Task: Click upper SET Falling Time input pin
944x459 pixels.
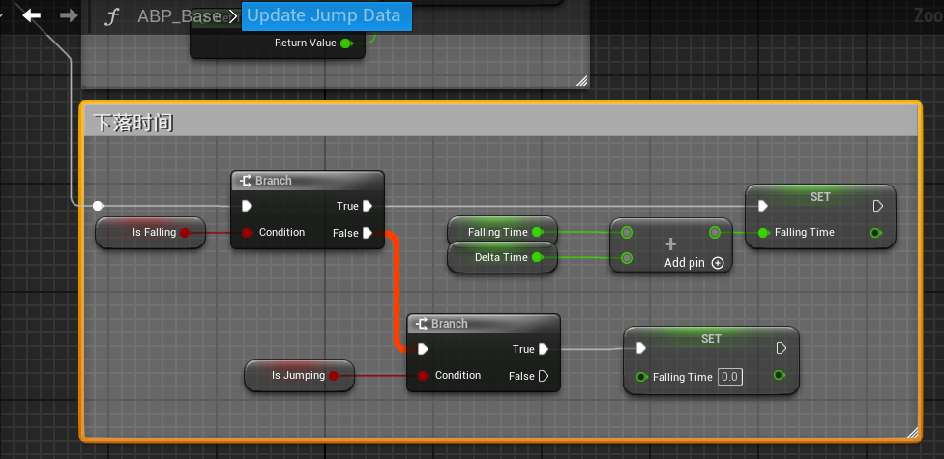Action: 763,233
